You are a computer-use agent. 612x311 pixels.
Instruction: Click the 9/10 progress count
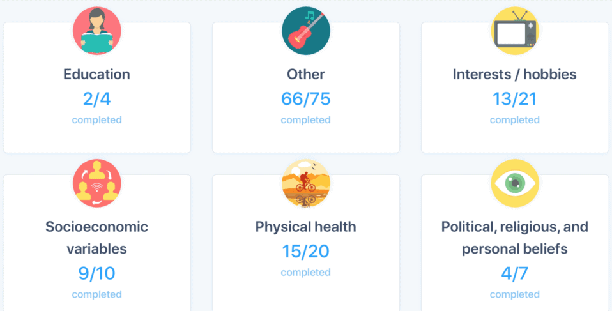pos(97,273)
